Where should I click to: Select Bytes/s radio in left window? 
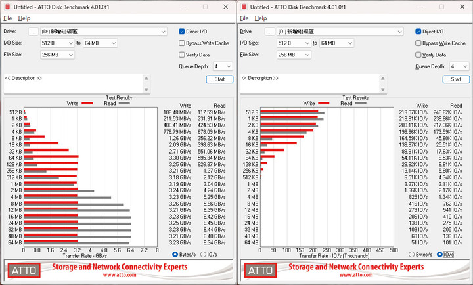tap(175, 255)
